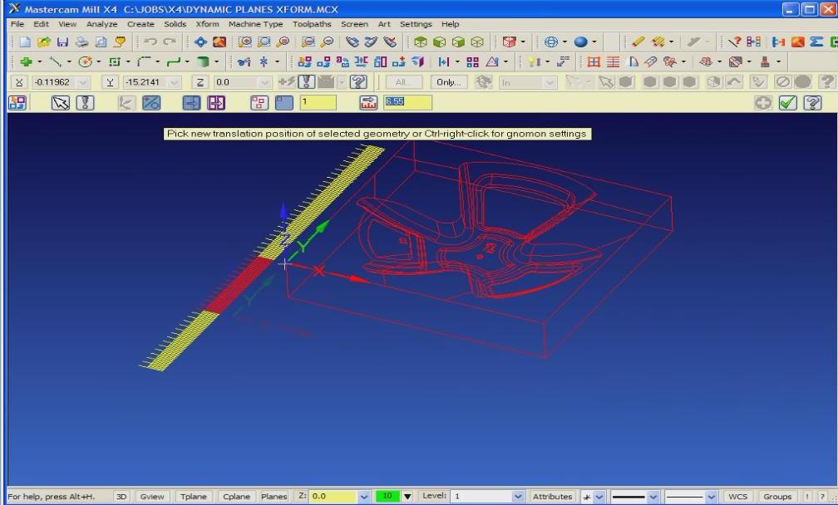Toggle the X coordinate lock button

tap(19, 82)
